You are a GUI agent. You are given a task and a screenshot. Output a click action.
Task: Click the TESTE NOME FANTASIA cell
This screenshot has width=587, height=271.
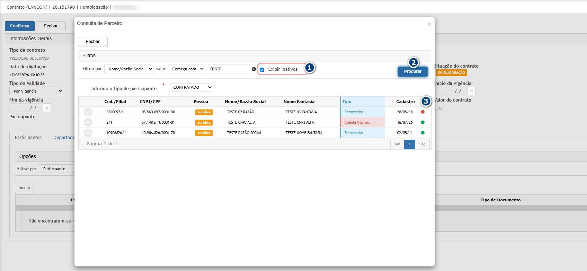coord(304,133)
